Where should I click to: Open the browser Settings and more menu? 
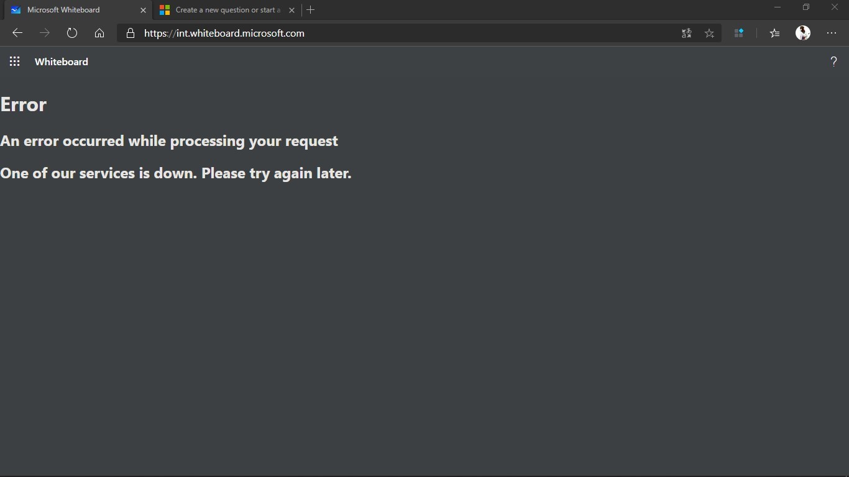coord(832,34)
